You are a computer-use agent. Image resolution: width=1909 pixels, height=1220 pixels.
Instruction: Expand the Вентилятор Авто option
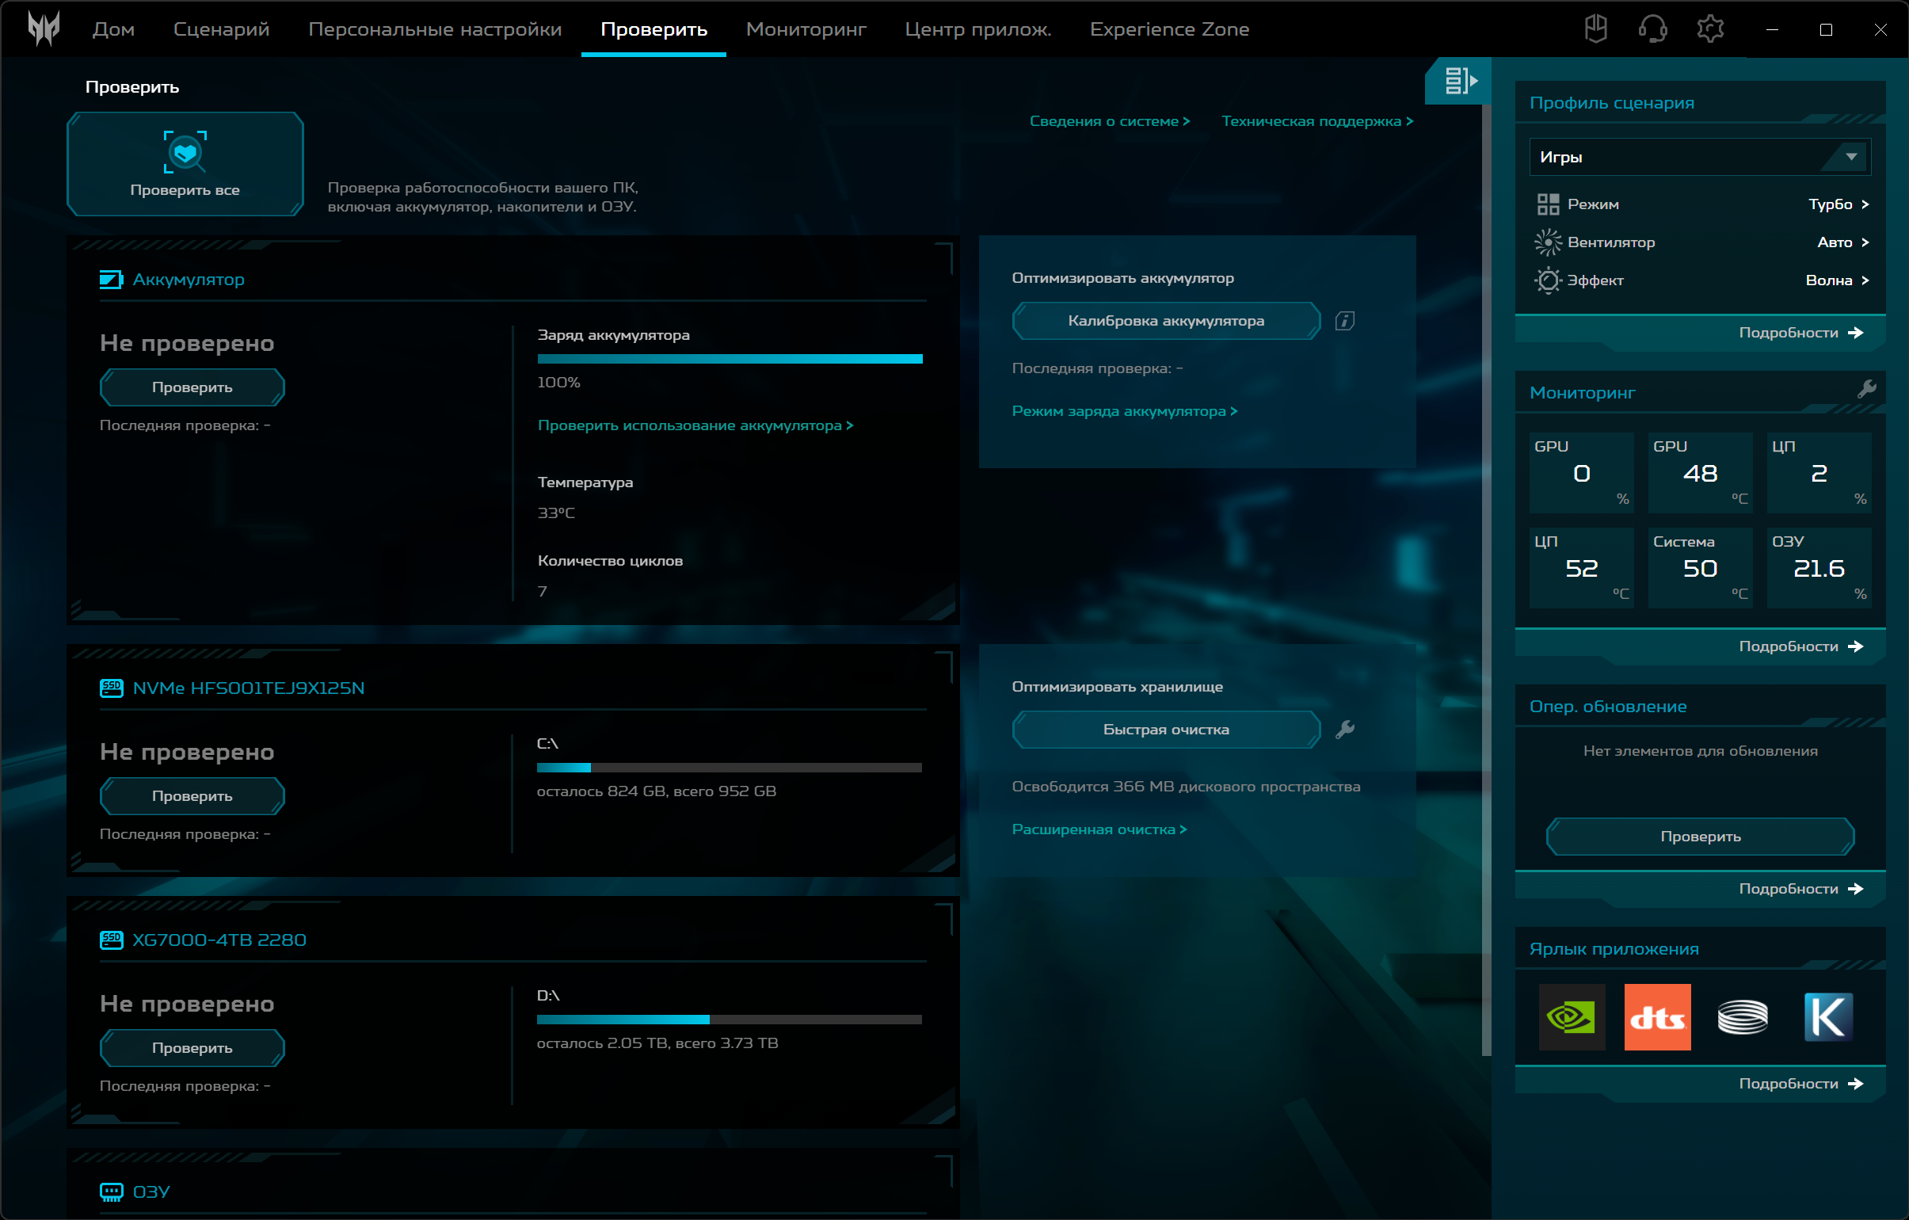point(1842,242)
